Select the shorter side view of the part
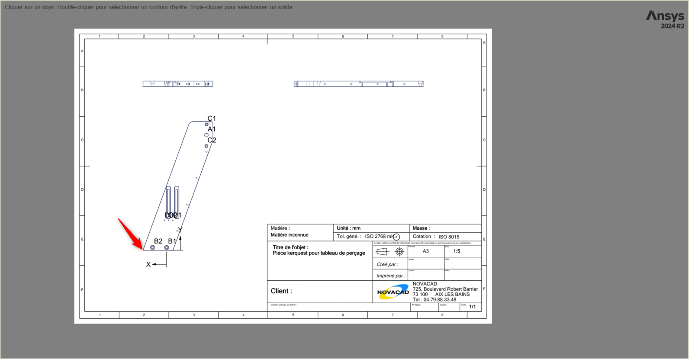 click(178, 84)
